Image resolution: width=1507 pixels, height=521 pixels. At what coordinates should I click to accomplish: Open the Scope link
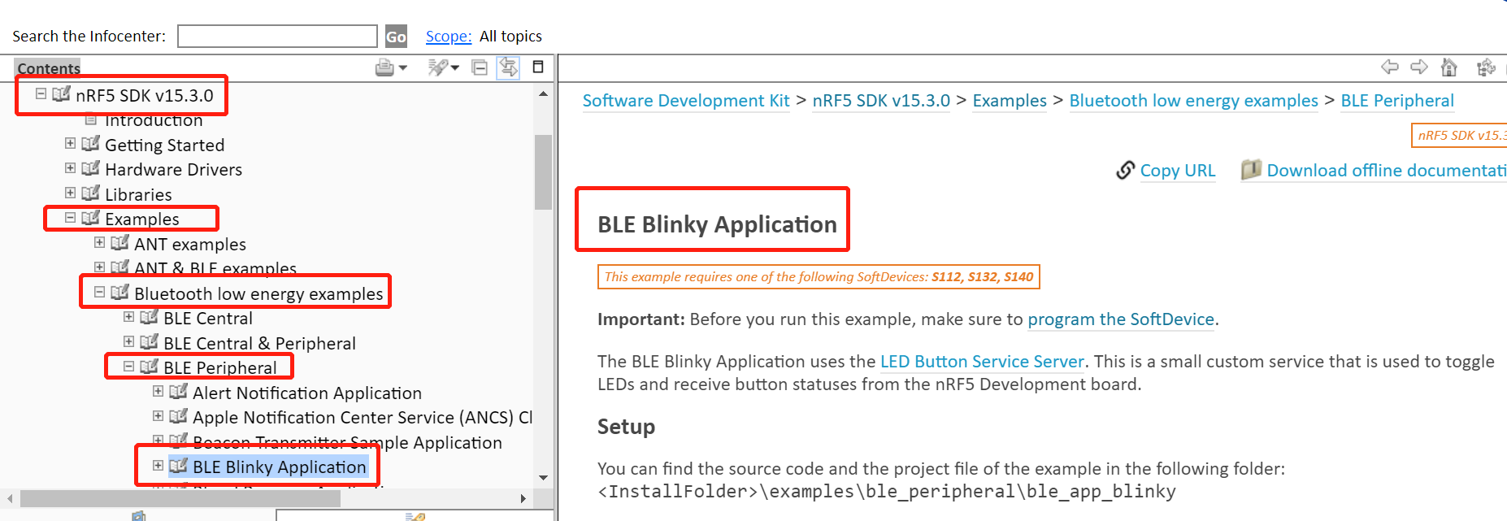[x=449, y=36]
